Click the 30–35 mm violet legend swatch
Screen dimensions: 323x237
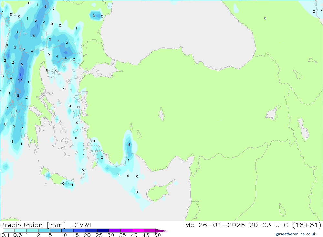(115, 231)
